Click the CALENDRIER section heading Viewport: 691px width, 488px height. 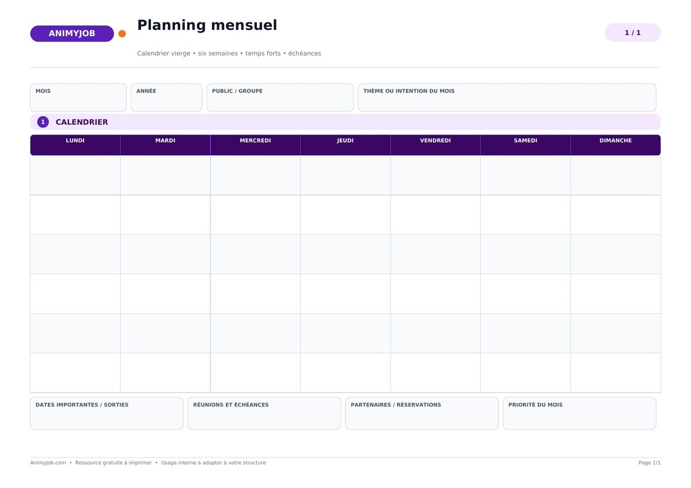82,122
